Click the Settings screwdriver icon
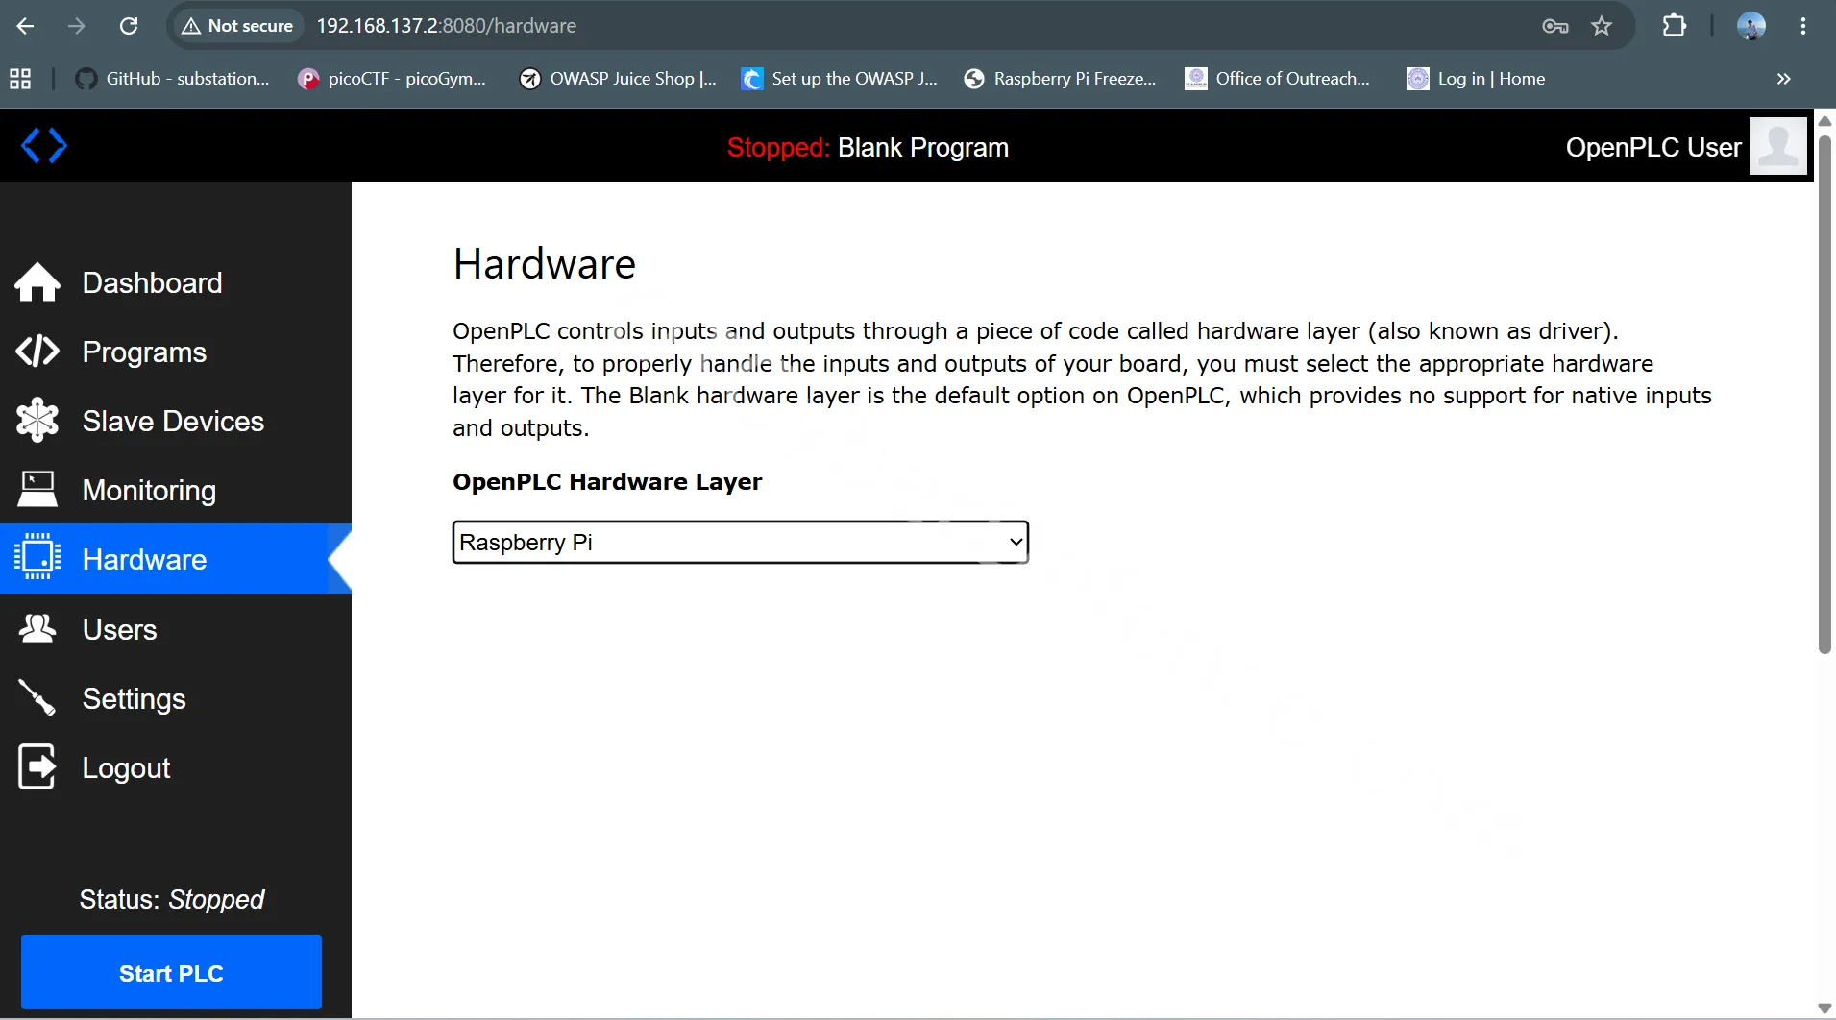Viewport: 1836px width, 1020px height. click(x=37, y=698)
